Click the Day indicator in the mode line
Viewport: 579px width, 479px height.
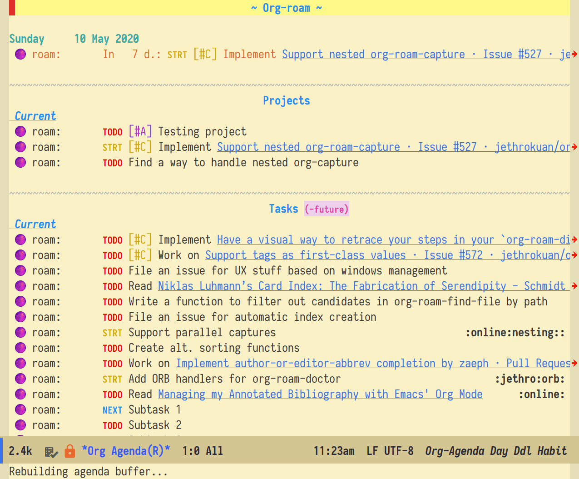pos(499,451)
